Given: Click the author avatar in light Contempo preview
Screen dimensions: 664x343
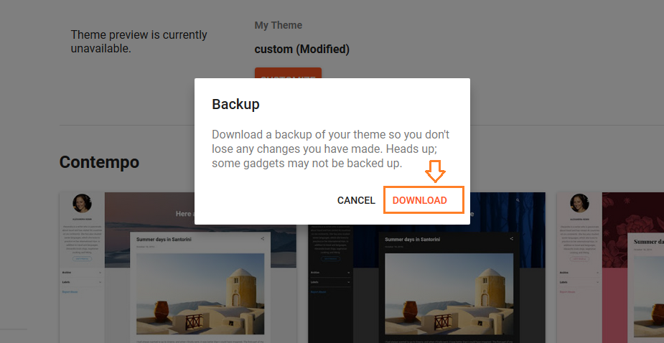Looking at the screenshot, I should click(x=82, y=203).
